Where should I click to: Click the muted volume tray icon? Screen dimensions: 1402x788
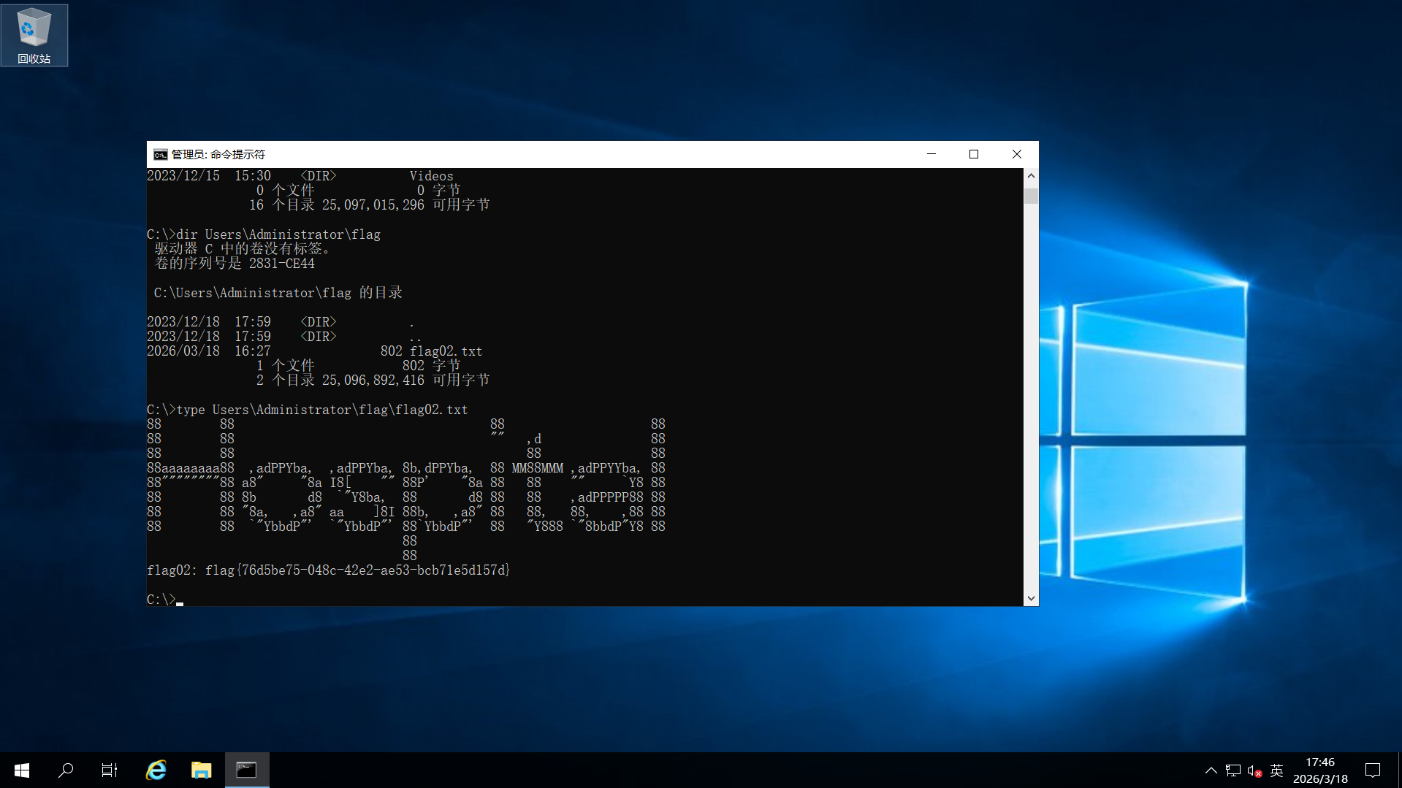1254,770
